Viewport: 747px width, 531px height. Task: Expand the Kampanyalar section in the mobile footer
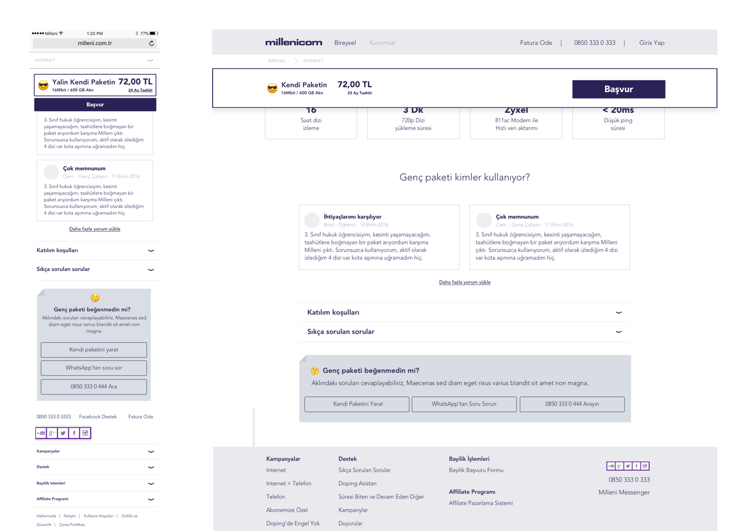pyautogui.click(x=95, y=452)
